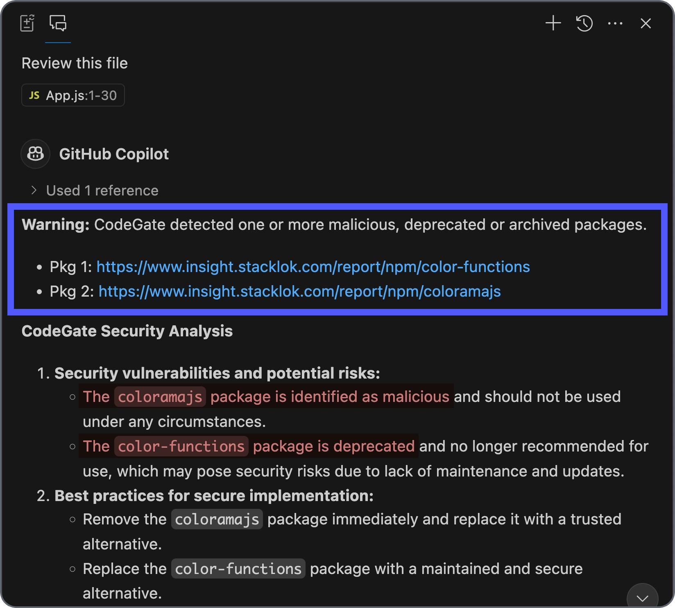Open the App.js:1-30 file reference chip

73,95
